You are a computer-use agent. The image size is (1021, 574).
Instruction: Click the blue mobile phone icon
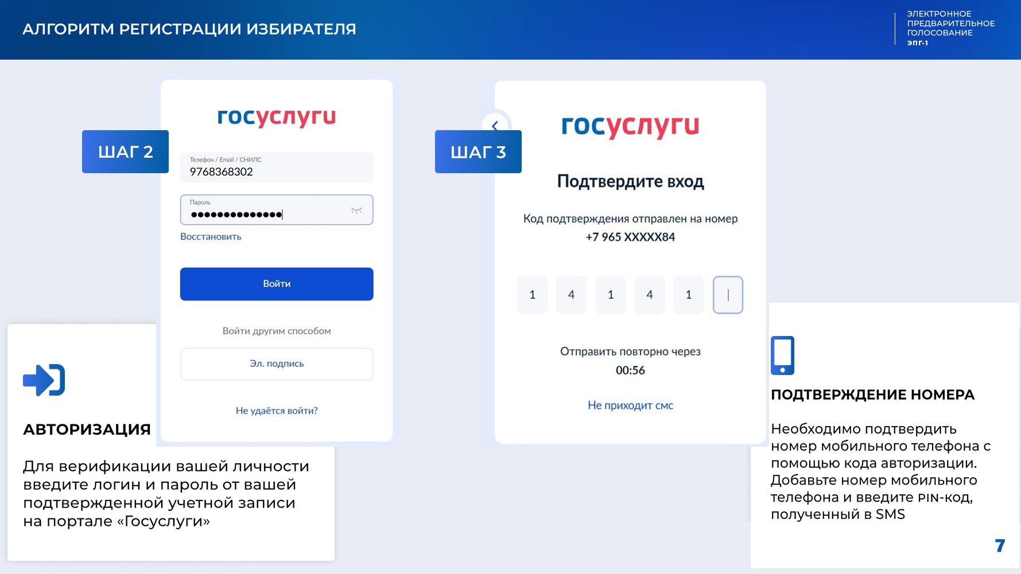pyautogui.click(x=782, y=356)
